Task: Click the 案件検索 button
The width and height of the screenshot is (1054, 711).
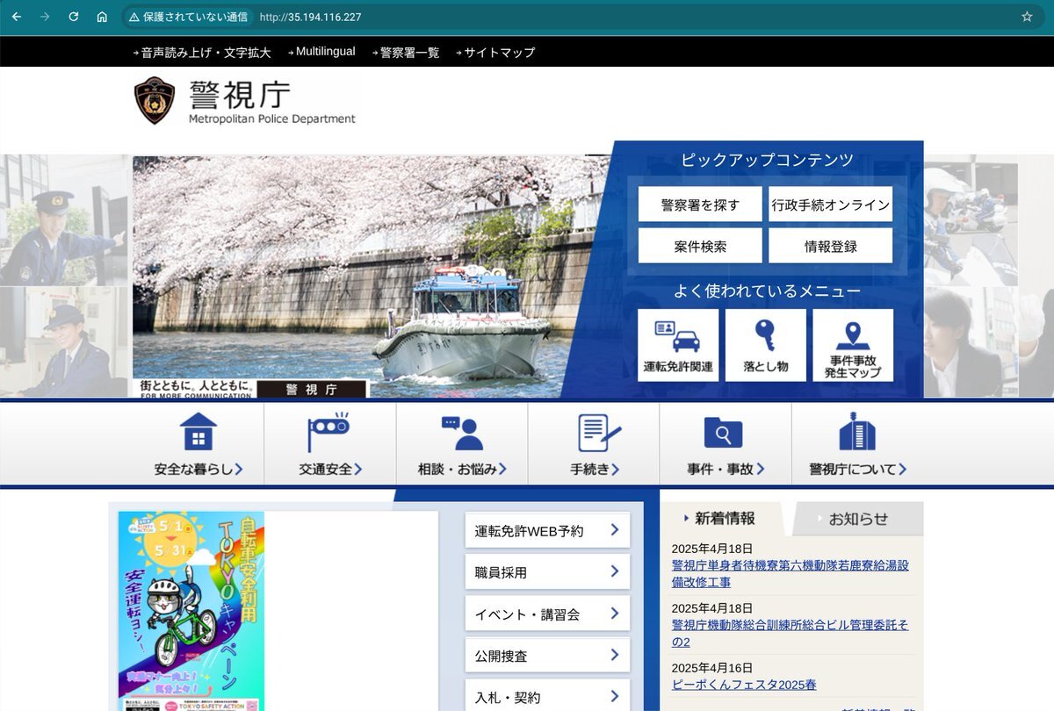Action: click(700, 247)
